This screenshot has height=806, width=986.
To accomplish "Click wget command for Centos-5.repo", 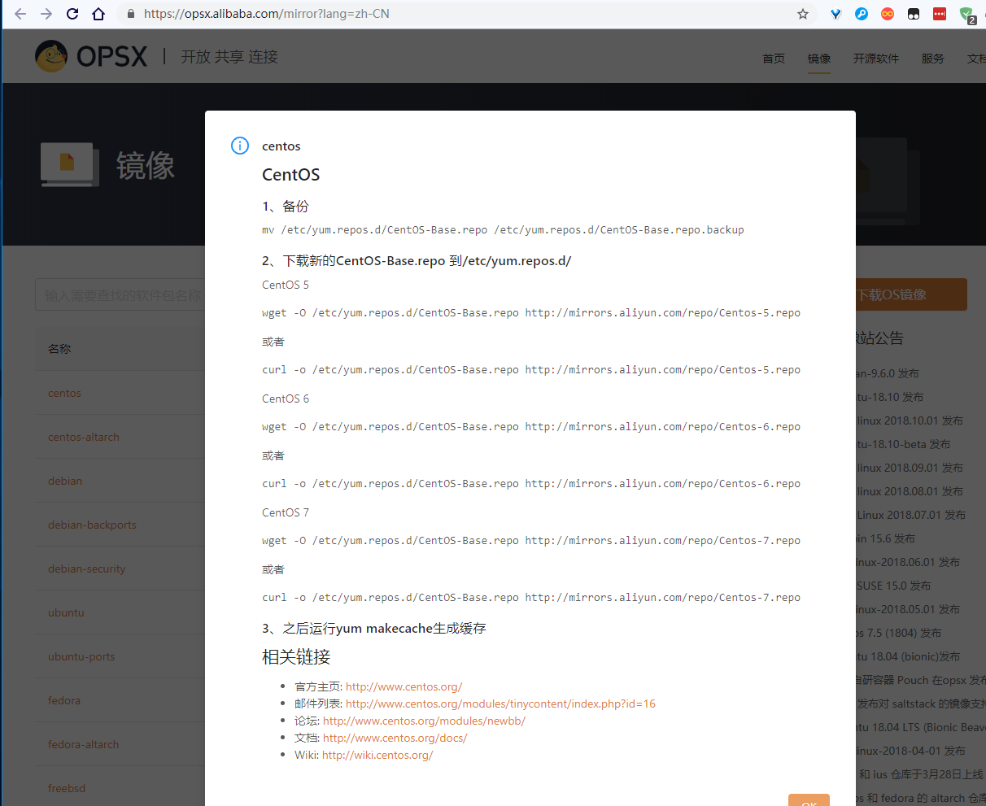I will (531, 313).
